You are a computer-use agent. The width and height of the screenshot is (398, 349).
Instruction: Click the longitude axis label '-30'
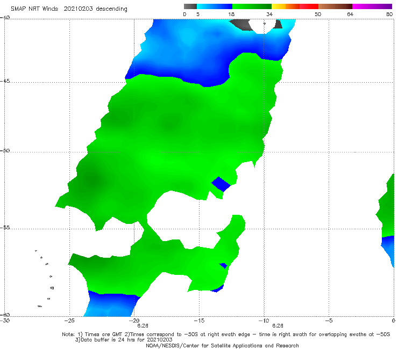pyautogui.click(x=5, y=321)
